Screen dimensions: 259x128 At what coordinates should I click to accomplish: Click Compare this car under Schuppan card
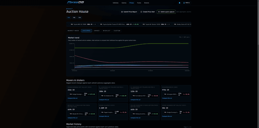tap(167, 98)
